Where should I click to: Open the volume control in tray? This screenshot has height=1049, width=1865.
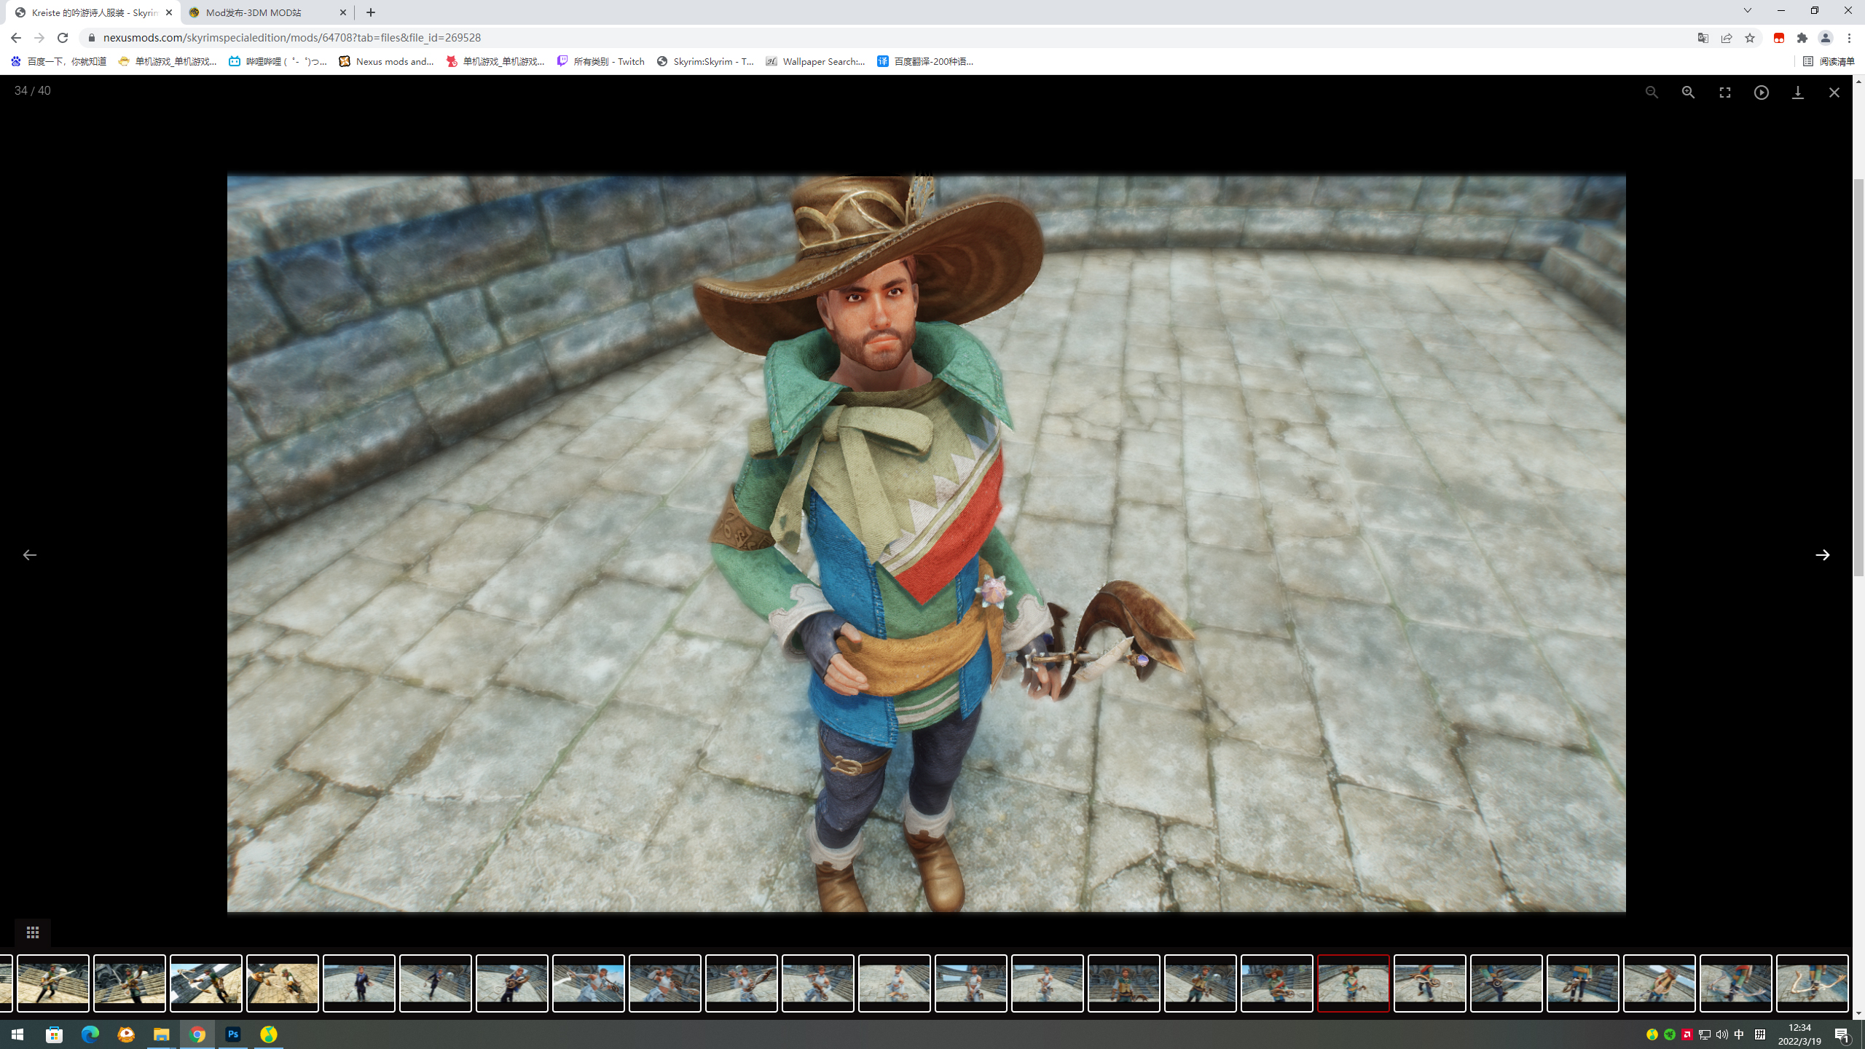click(1721, 1034)
